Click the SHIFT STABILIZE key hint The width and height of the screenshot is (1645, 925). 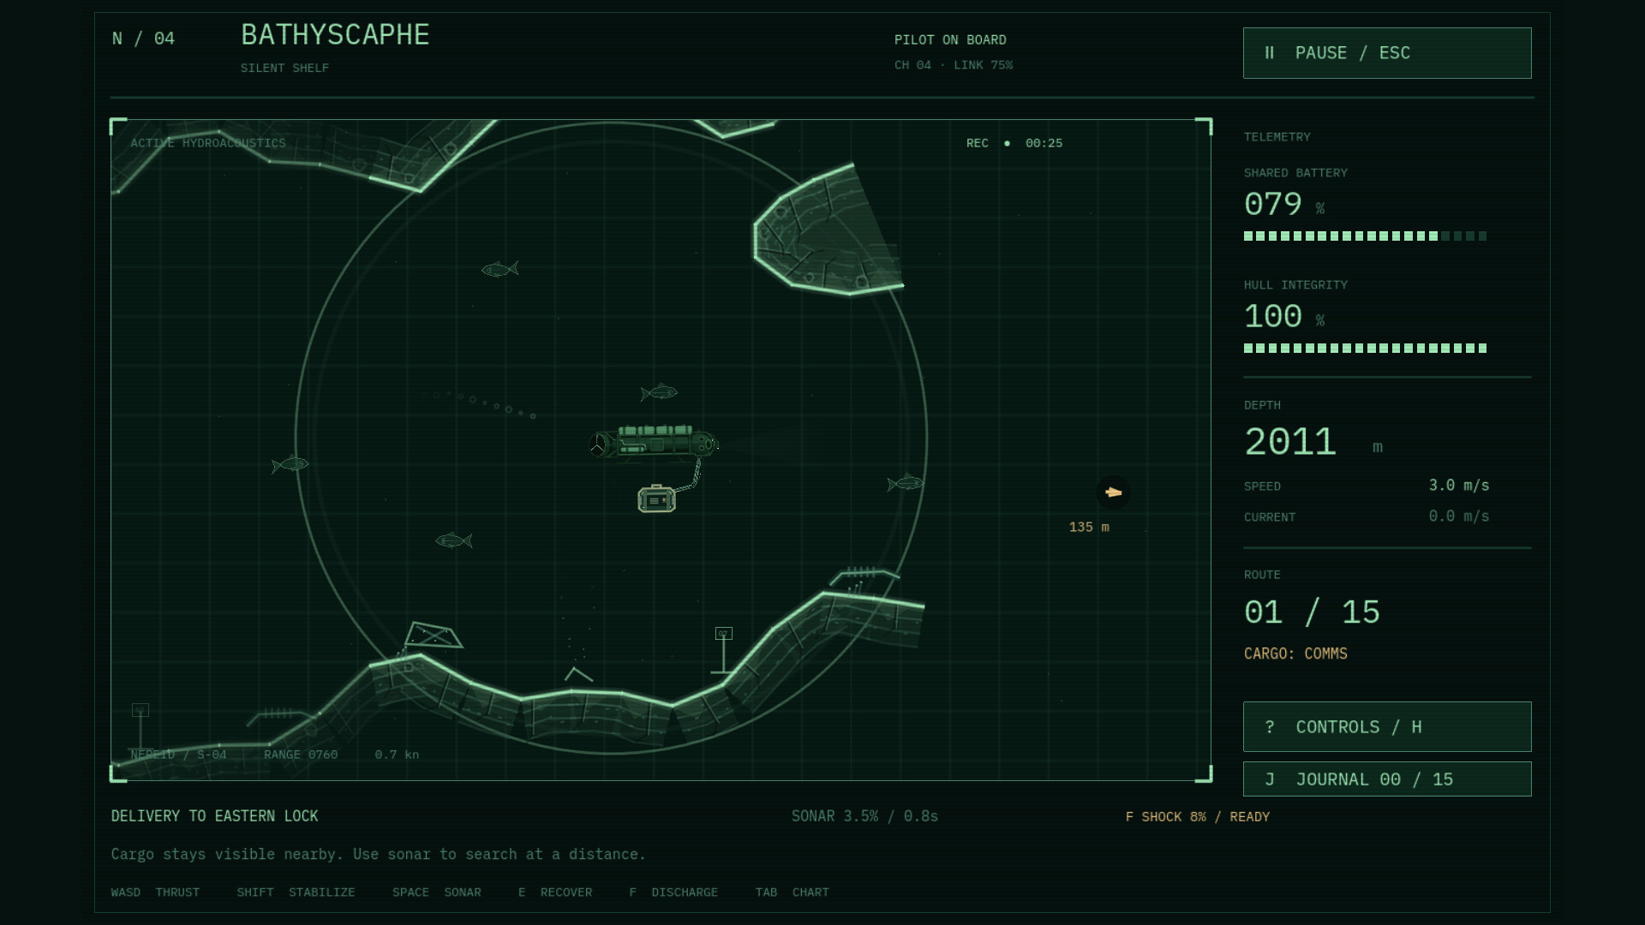296,892
